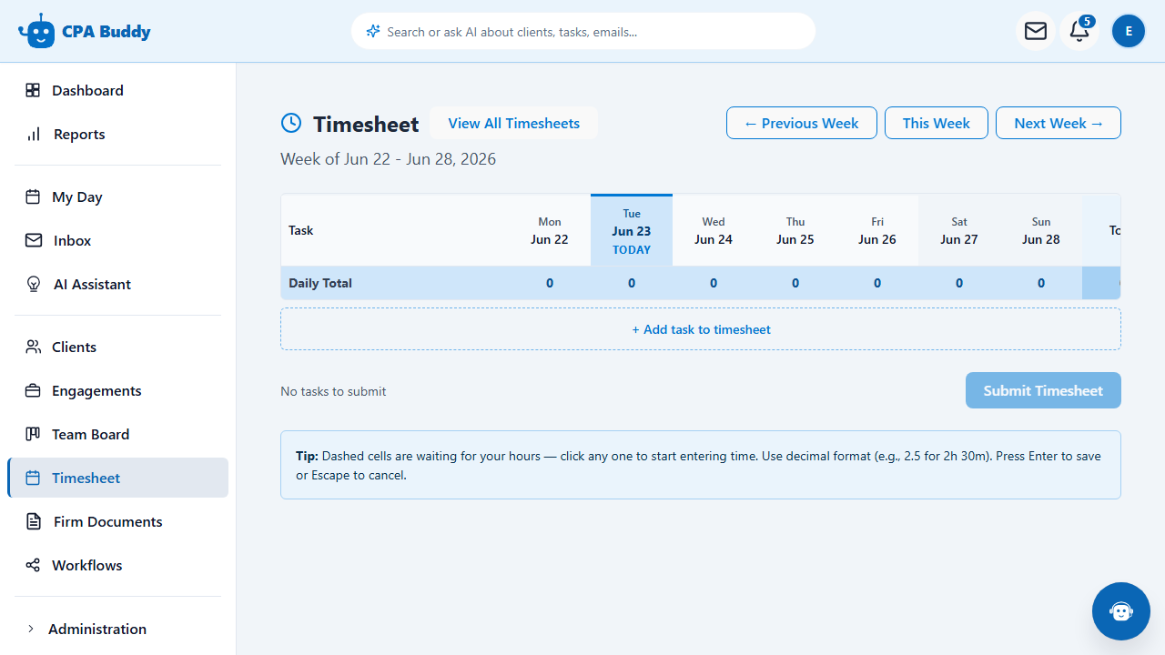Click the View All Timesheets button
This screenshot has height=655, width=1165.
tap(513, 123)
